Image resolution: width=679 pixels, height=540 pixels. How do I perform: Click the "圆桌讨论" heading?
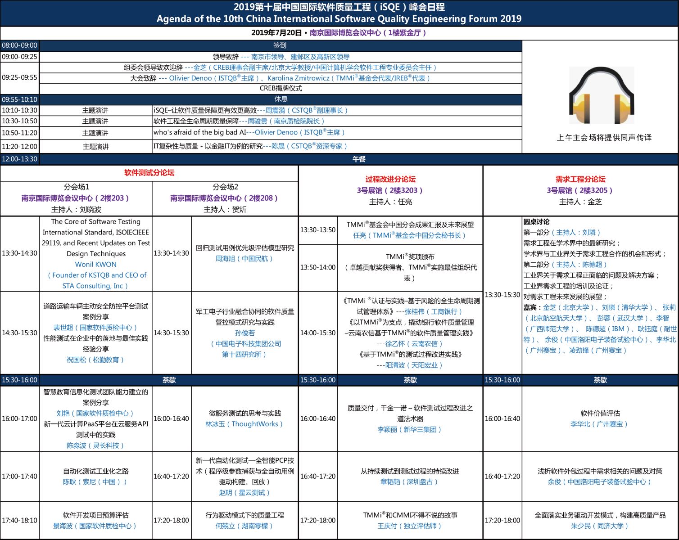pos(536,221)
